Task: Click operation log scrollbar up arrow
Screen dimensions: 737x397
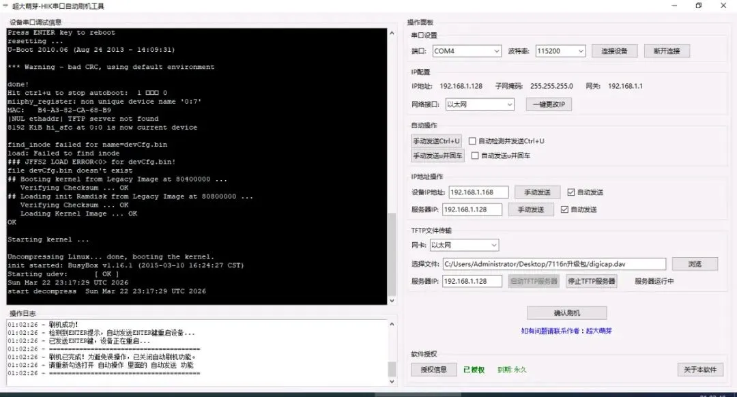Action: point(392,324)
